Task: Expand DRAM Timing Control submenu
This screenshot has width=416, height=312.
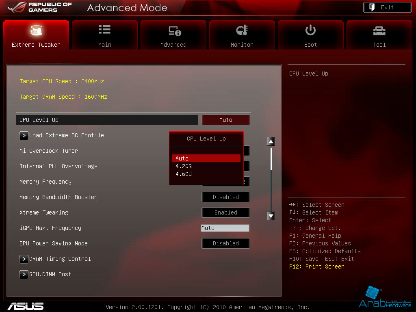Action: [60, 259]
